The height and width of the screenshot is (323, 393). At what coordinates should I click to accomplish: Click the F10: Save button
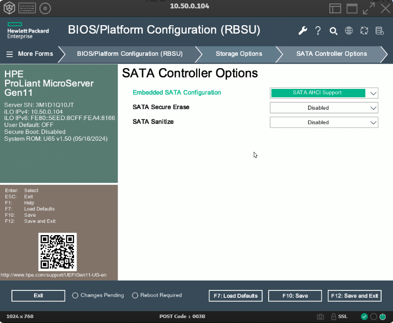(x=295, y=296)
